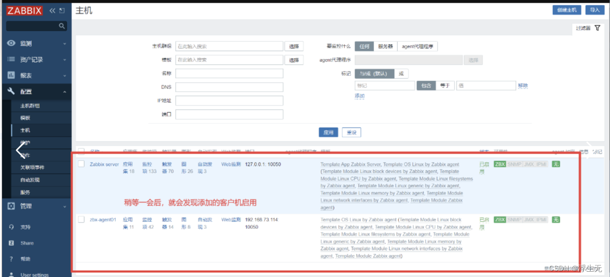Click the user icon for User settings
The image size is (610, 277).
tap(12, 274)
